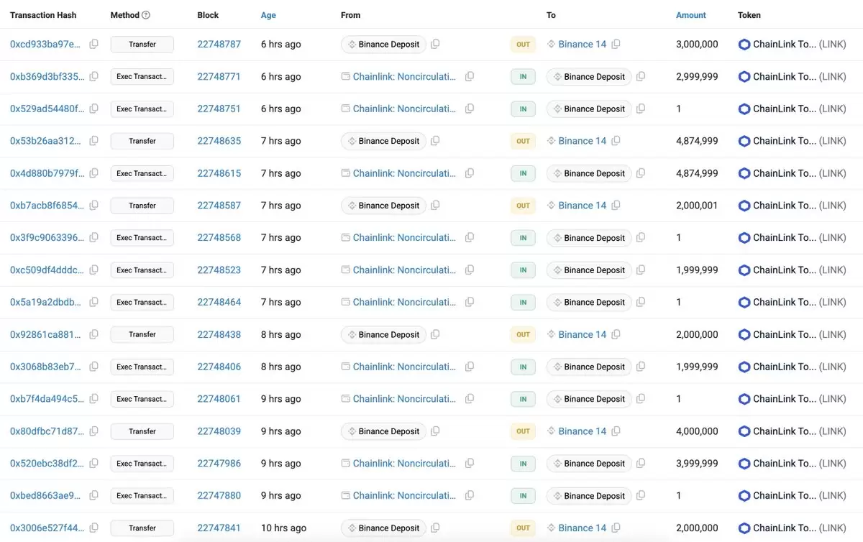Copy Binance 14 address in block 22748635 row
863x542 pixels.
616,141
